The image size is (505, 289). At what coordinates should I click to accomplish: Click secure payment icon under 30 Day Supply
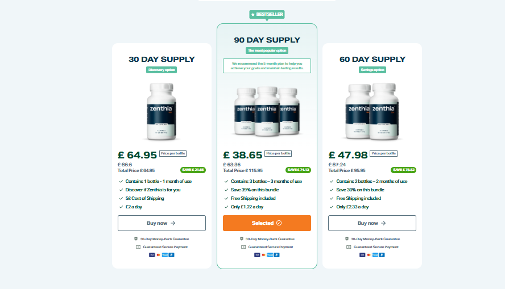pos(138,247)
